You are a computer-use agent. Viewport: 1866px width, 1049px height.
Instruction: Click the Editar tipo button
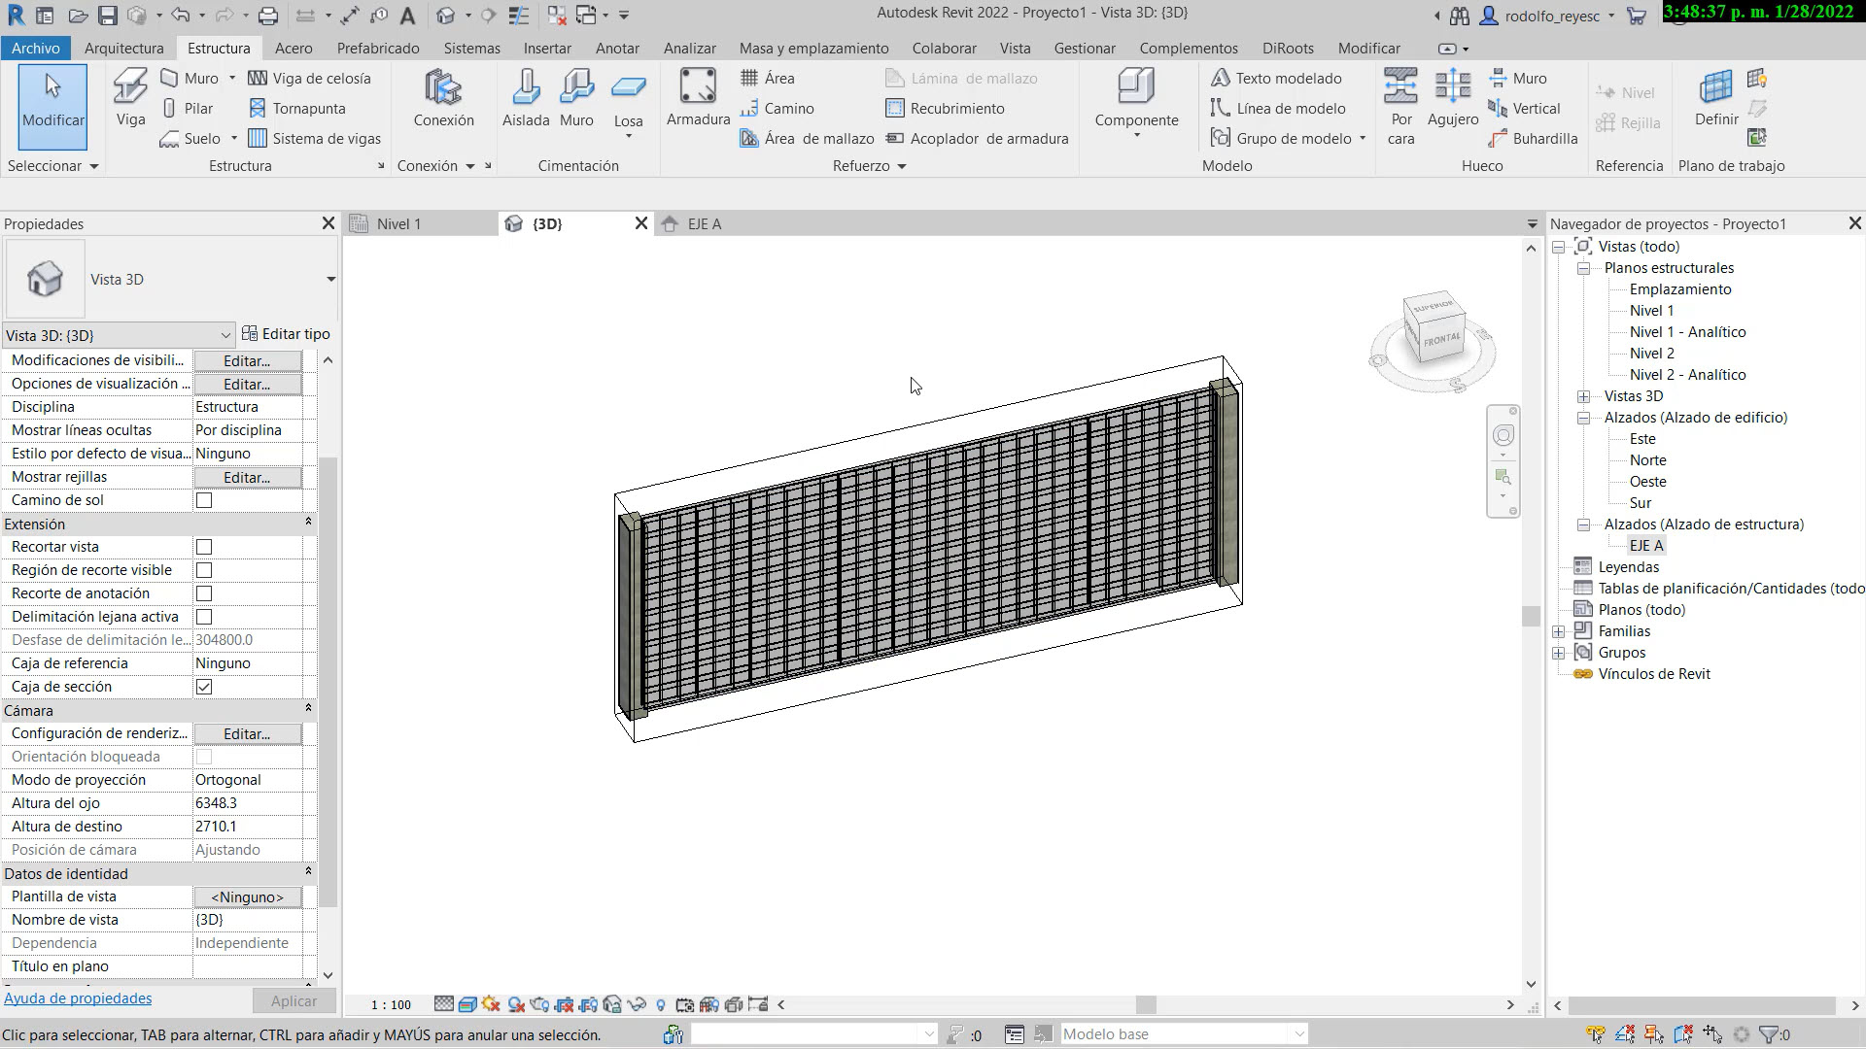click(286, 334)
